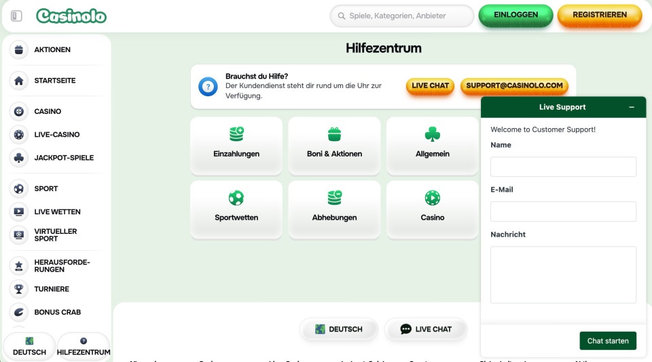This screenshot has width=652, height=362.
Task: Toggle the sidebar collapse icon
Action: tap(16, 16)
